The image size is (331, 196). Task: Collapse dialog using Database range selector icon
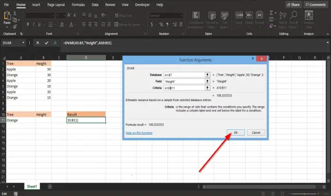point(208,75)
